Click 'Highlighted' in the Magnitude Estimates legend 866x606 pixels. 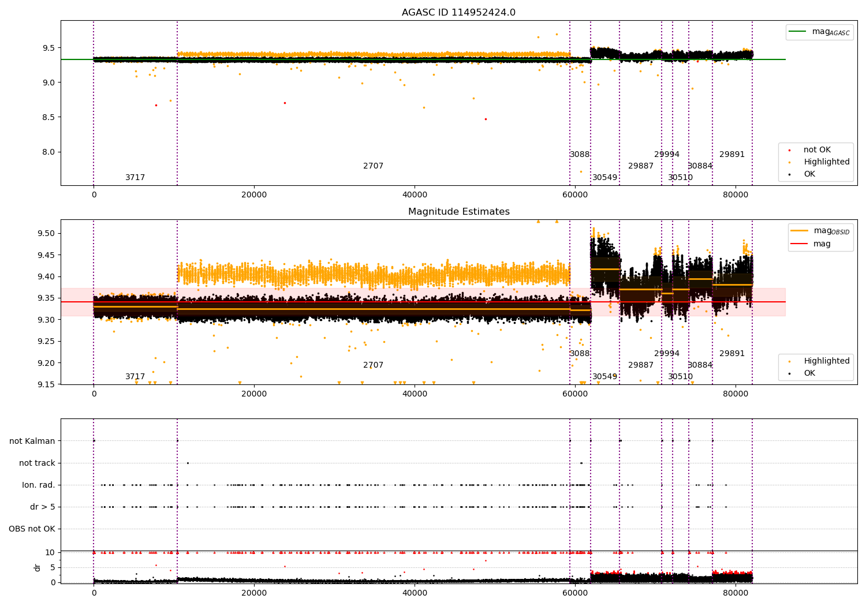[x=826, y=361]
